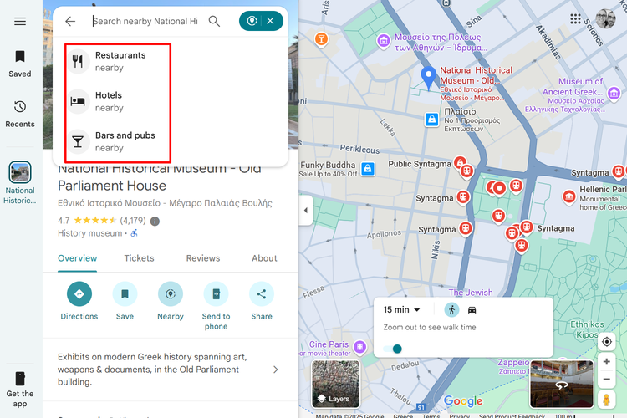Show your location on the map
Viewport: 627px width, 418px height.
click(607, 342)
